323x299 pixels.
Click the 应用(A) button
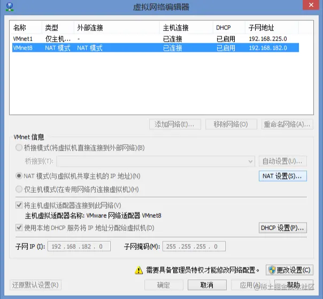coord(250,285)
